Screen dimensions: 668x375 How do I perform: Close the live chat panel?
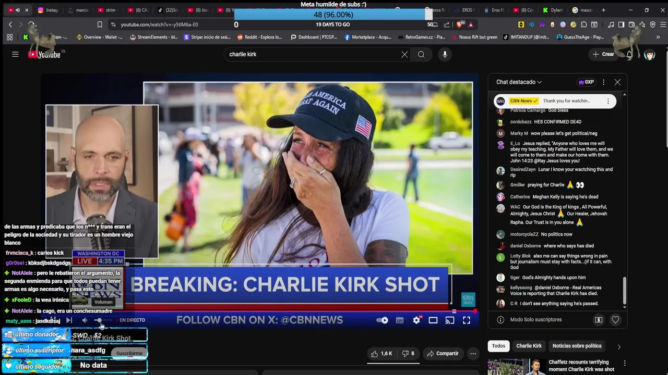[x=617, y=82]
